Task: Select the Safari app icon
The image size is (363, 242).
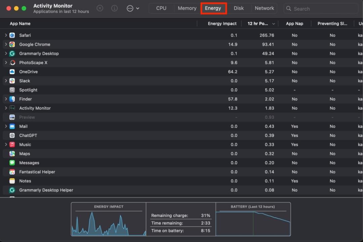Action: [12, 35]
